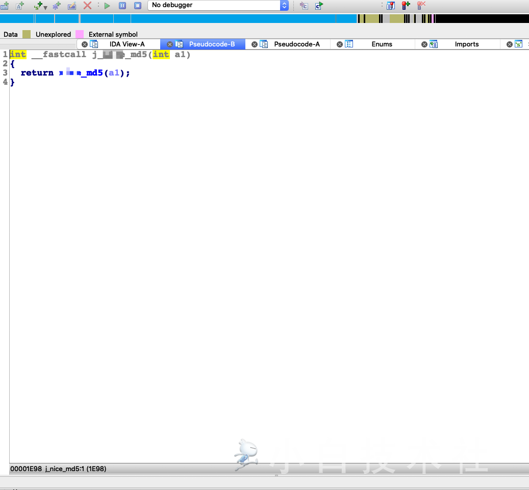Select the Enums tab
The width and height of the screenshot is (529, 490).
pyautogui.click(x=382, y=44)
